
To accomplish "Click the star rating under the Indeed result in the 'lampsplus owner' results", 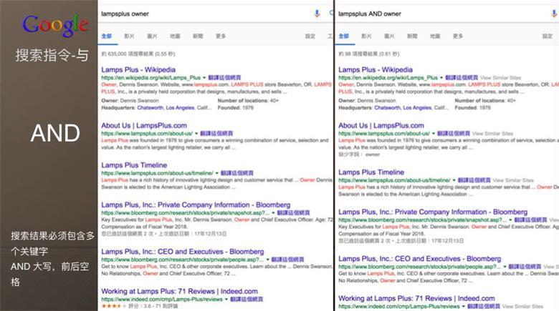I will pyautogui.click(x=114, y=306).
